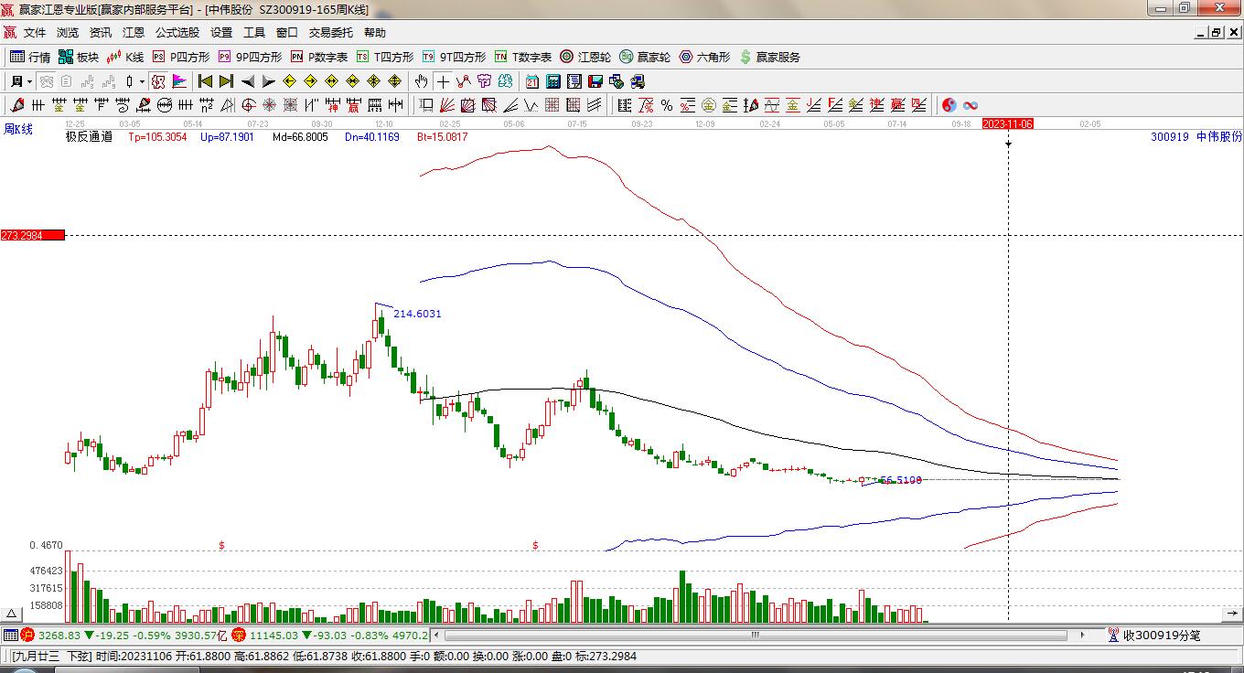
Task: Open the calendar icon
Action: click(x=532, y=81)
